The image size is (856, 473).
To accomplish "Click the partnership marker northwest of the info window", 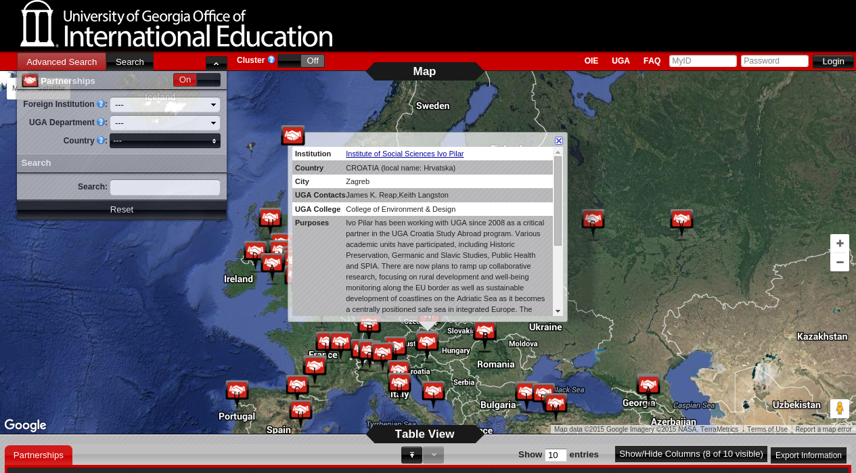I will (293, 135).
